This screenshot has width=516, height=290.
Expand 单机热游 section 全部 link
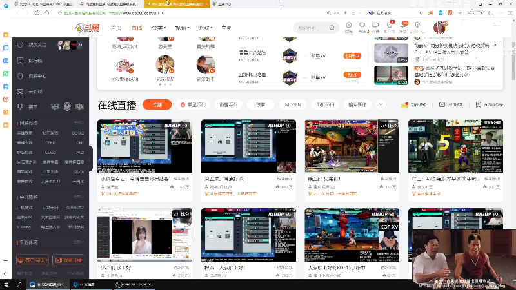[x=78, y=197]
